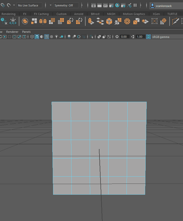
Task: Start IPR render icon
Action: tap(105, 5)
